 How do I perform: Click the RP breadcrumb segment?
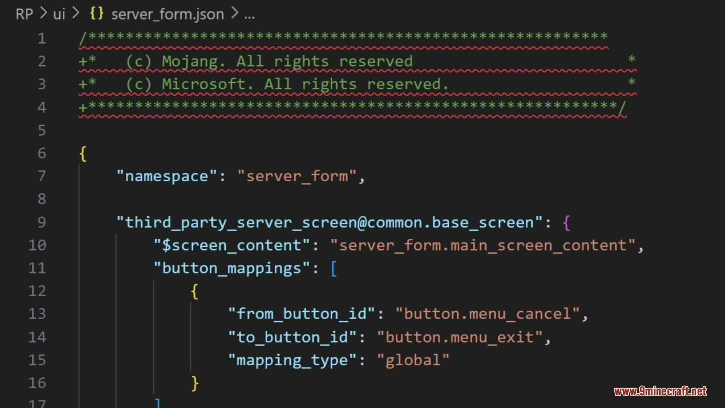[24, 14]
